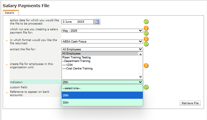This screenshot has height=120, width=207.
Task: Expand the ABSA Cash Focus format dropdown
Action: point(102,42)
